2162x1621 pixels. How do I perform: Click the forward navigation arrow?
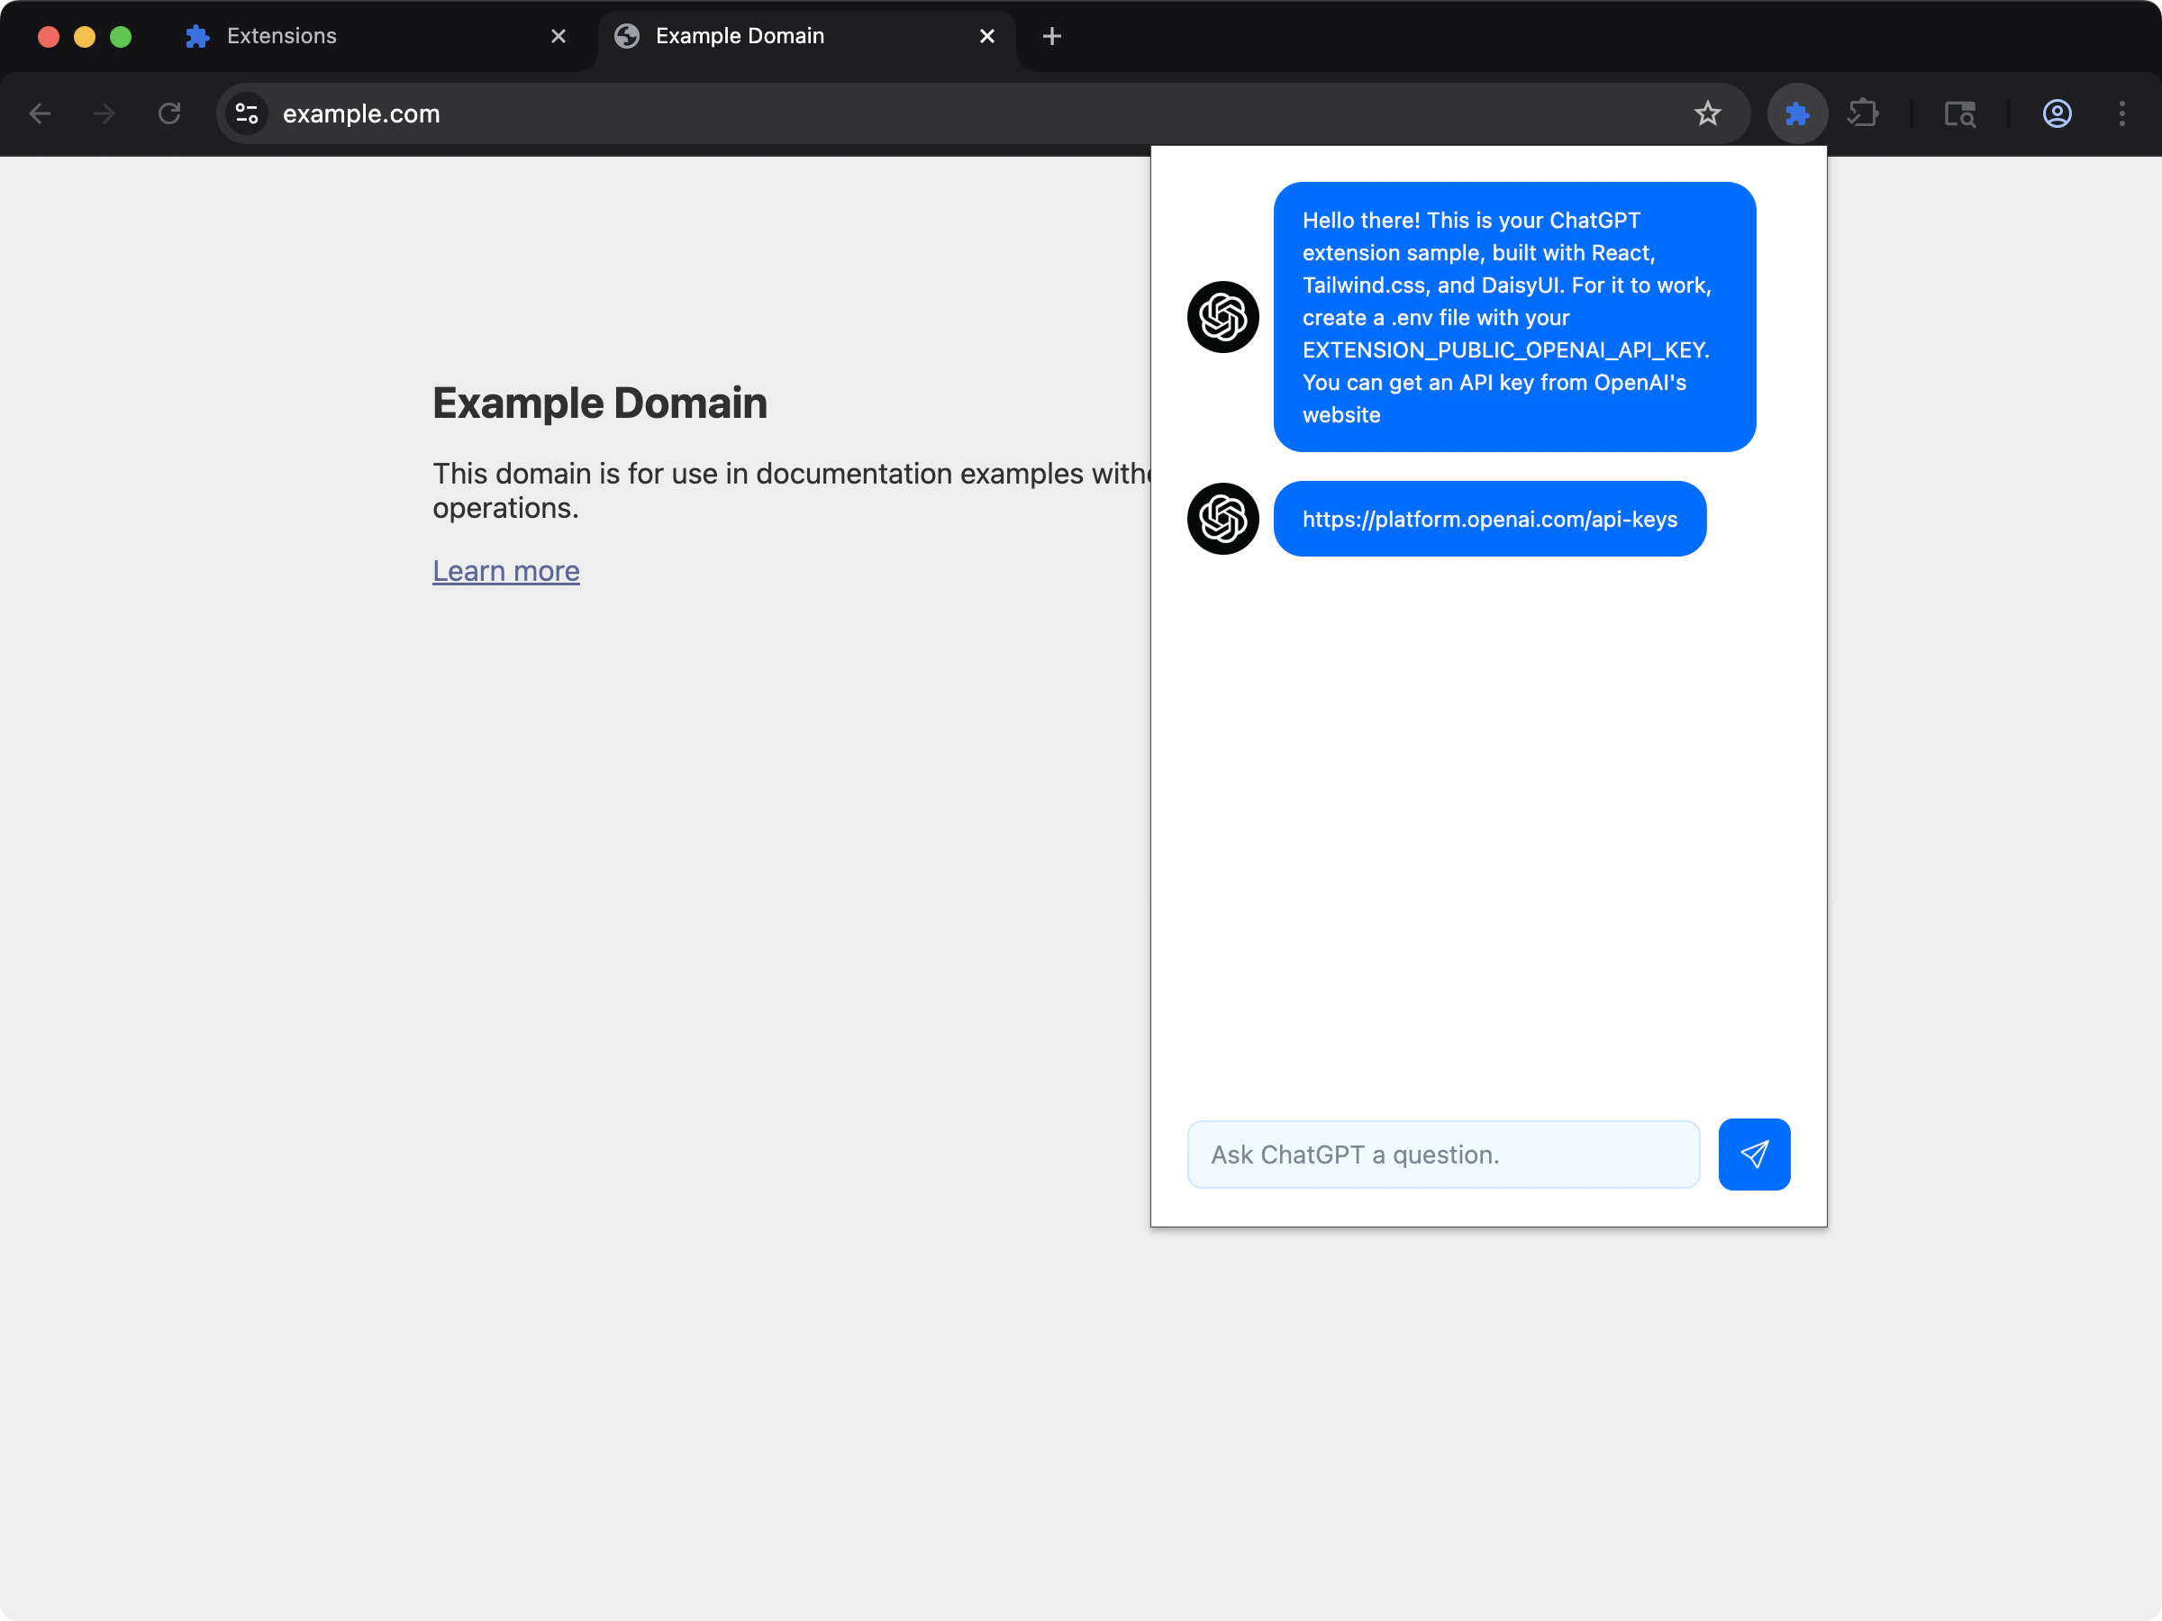[104, 113]
